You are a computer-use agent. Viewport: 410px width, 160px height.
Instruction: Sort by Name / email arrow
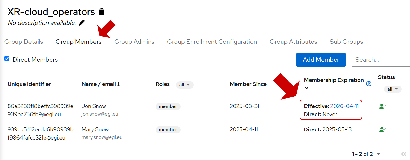(119, 84)
